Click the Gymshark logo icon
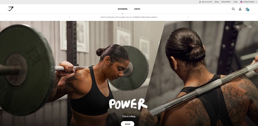Image resolution: width=258 pixels, height=126 pixels. [x=11, y=9]
